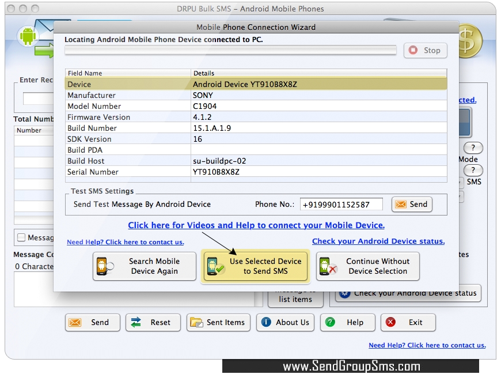Click the SMS question mark help icon
Image resolution: width=501 pixels, height=374 pixels.
point(473,170)
